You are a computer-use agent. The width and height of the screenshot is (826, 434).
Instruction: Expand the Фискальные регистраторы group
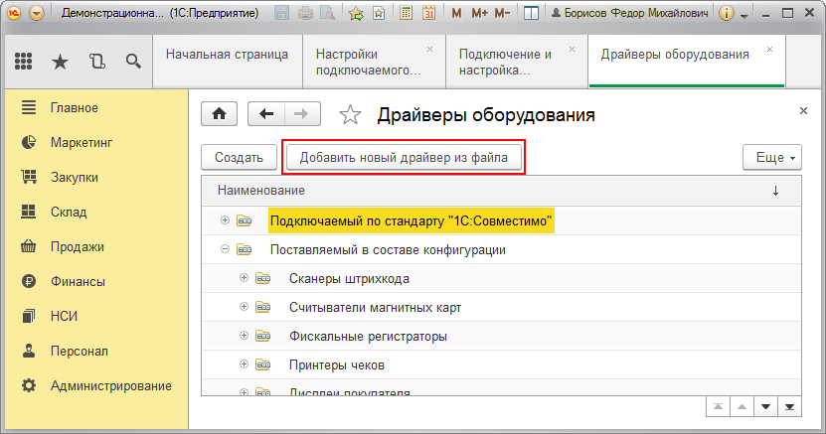(x=244, y=336)
